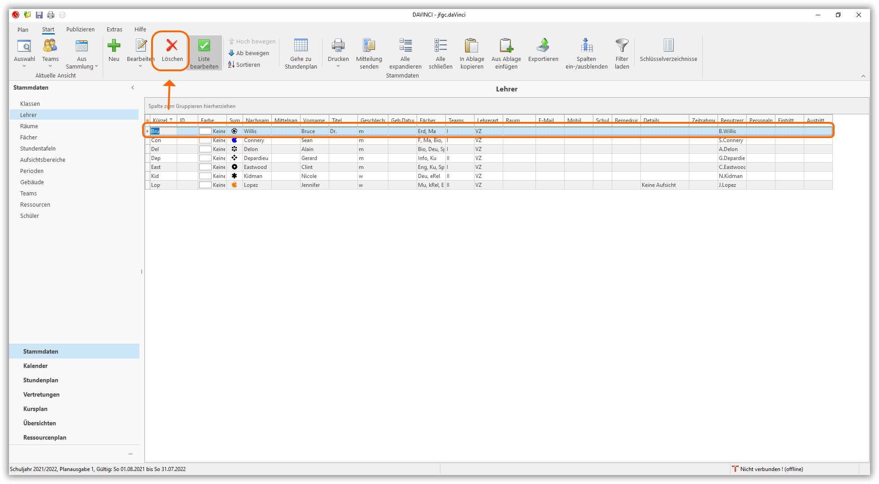The width and height of the screenshot is (879, 484).
Task: Click Spalten ein-/ausblenden icon
Action: pyautogui.click(x=586, y=46)
